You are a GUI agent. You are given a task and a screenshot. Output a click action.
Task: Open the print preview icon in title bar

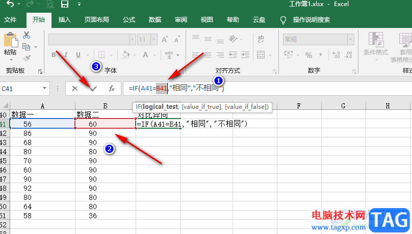click(50, 4)
